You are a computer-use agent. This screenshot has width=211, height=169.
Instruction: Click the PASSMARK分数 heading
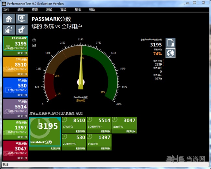coord(51,19)
